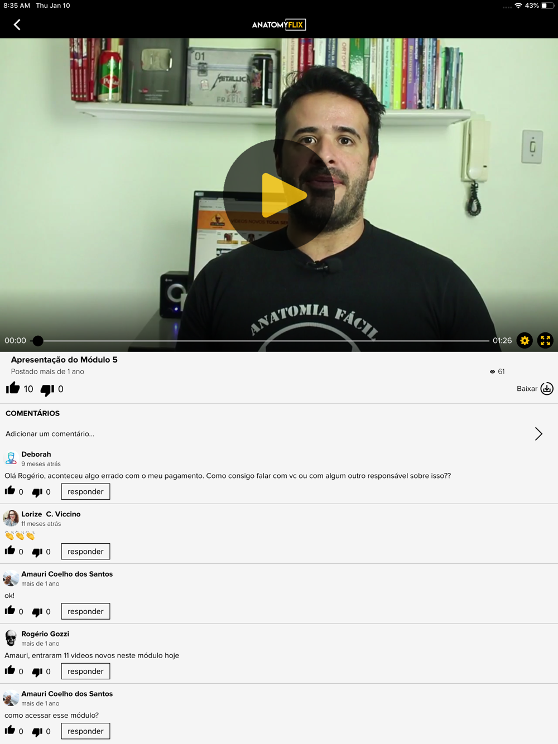Like Deborah's comment
This screenshot has height=744, width=558.
tap(10, 491)
